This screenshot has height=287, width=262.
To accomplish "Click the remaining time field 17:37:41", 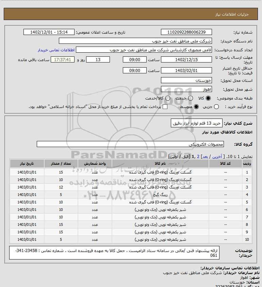I will click(63, 59).
